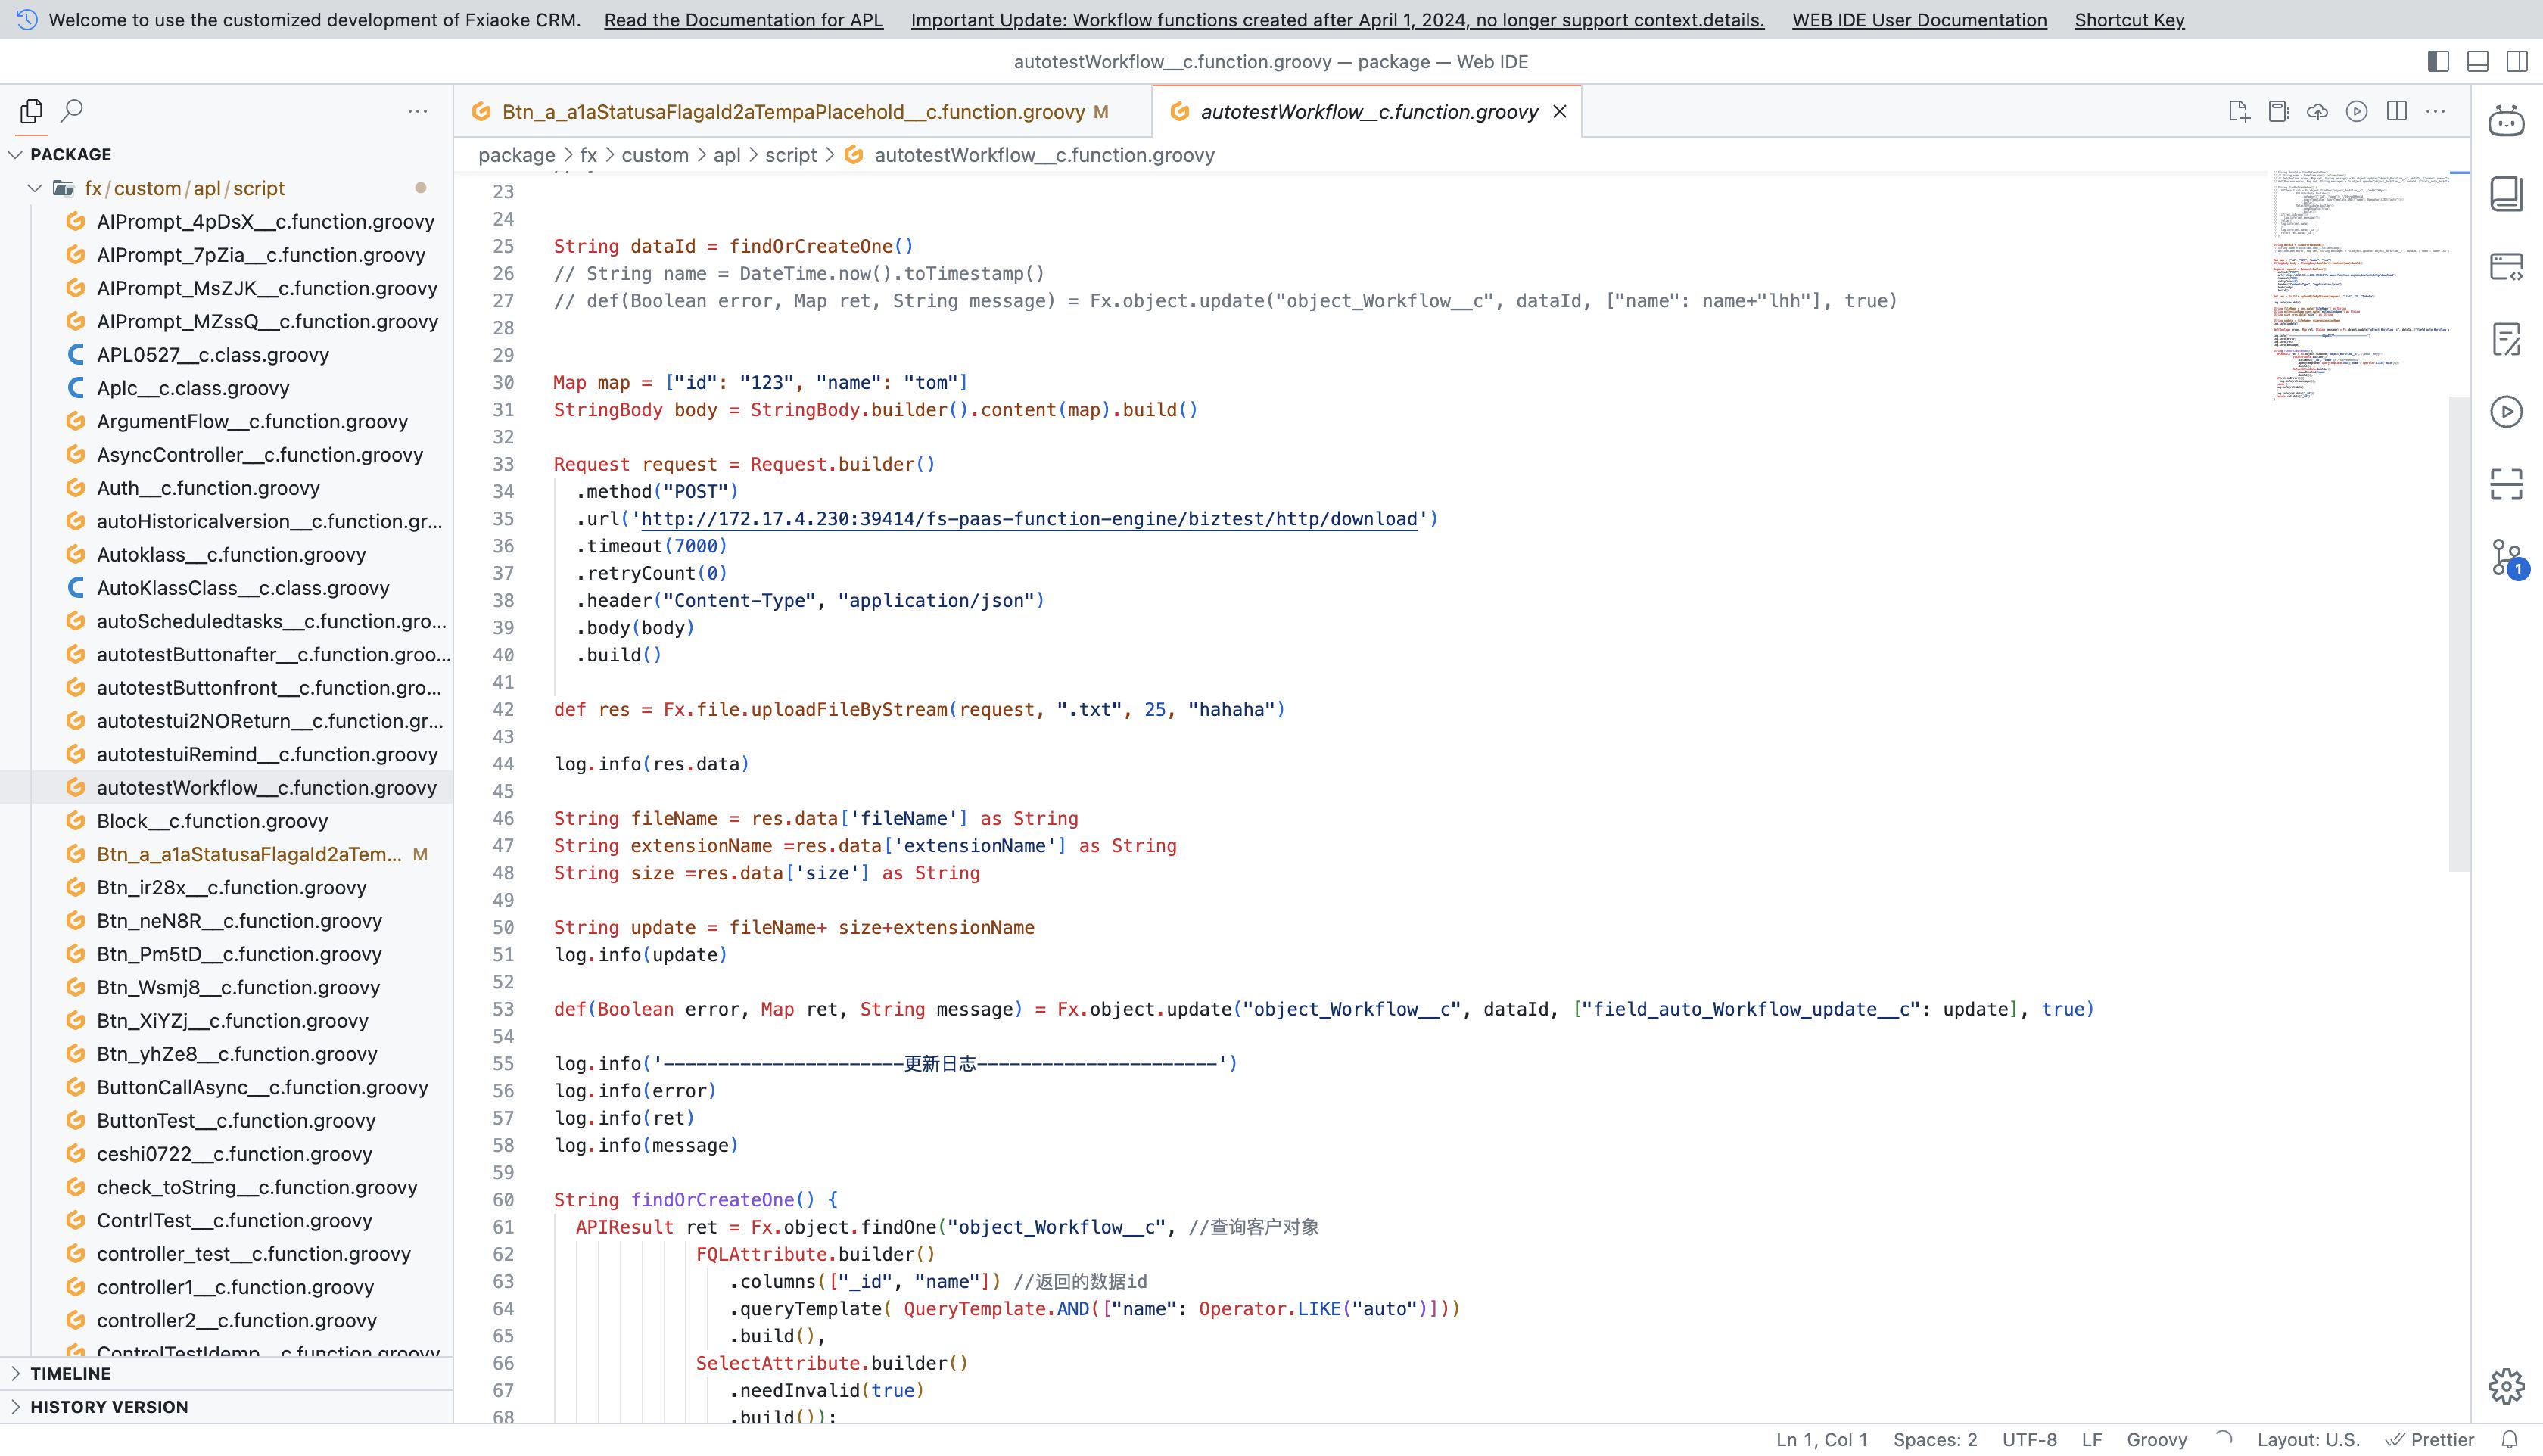
Task: Toggle the primary side bar layout button
Action: [2438, 62]
